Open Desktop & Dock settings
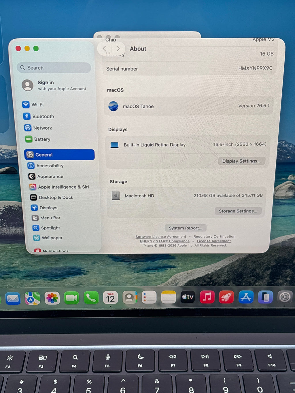 [52, 198]
